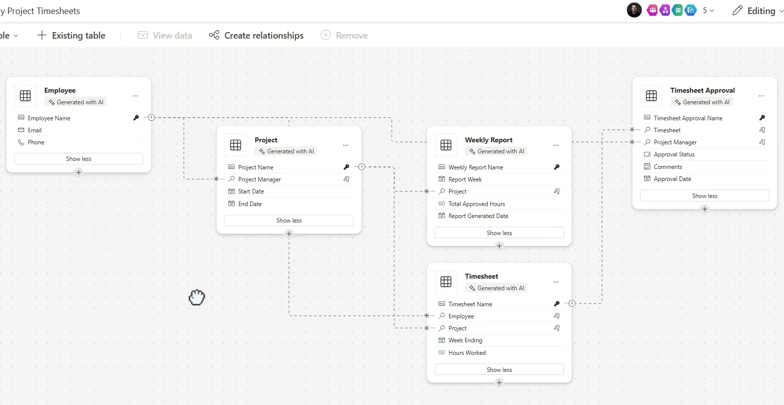Select the Approval Status column
The height and width of the screenshot is (405, 784).
[x=705, y=154]
